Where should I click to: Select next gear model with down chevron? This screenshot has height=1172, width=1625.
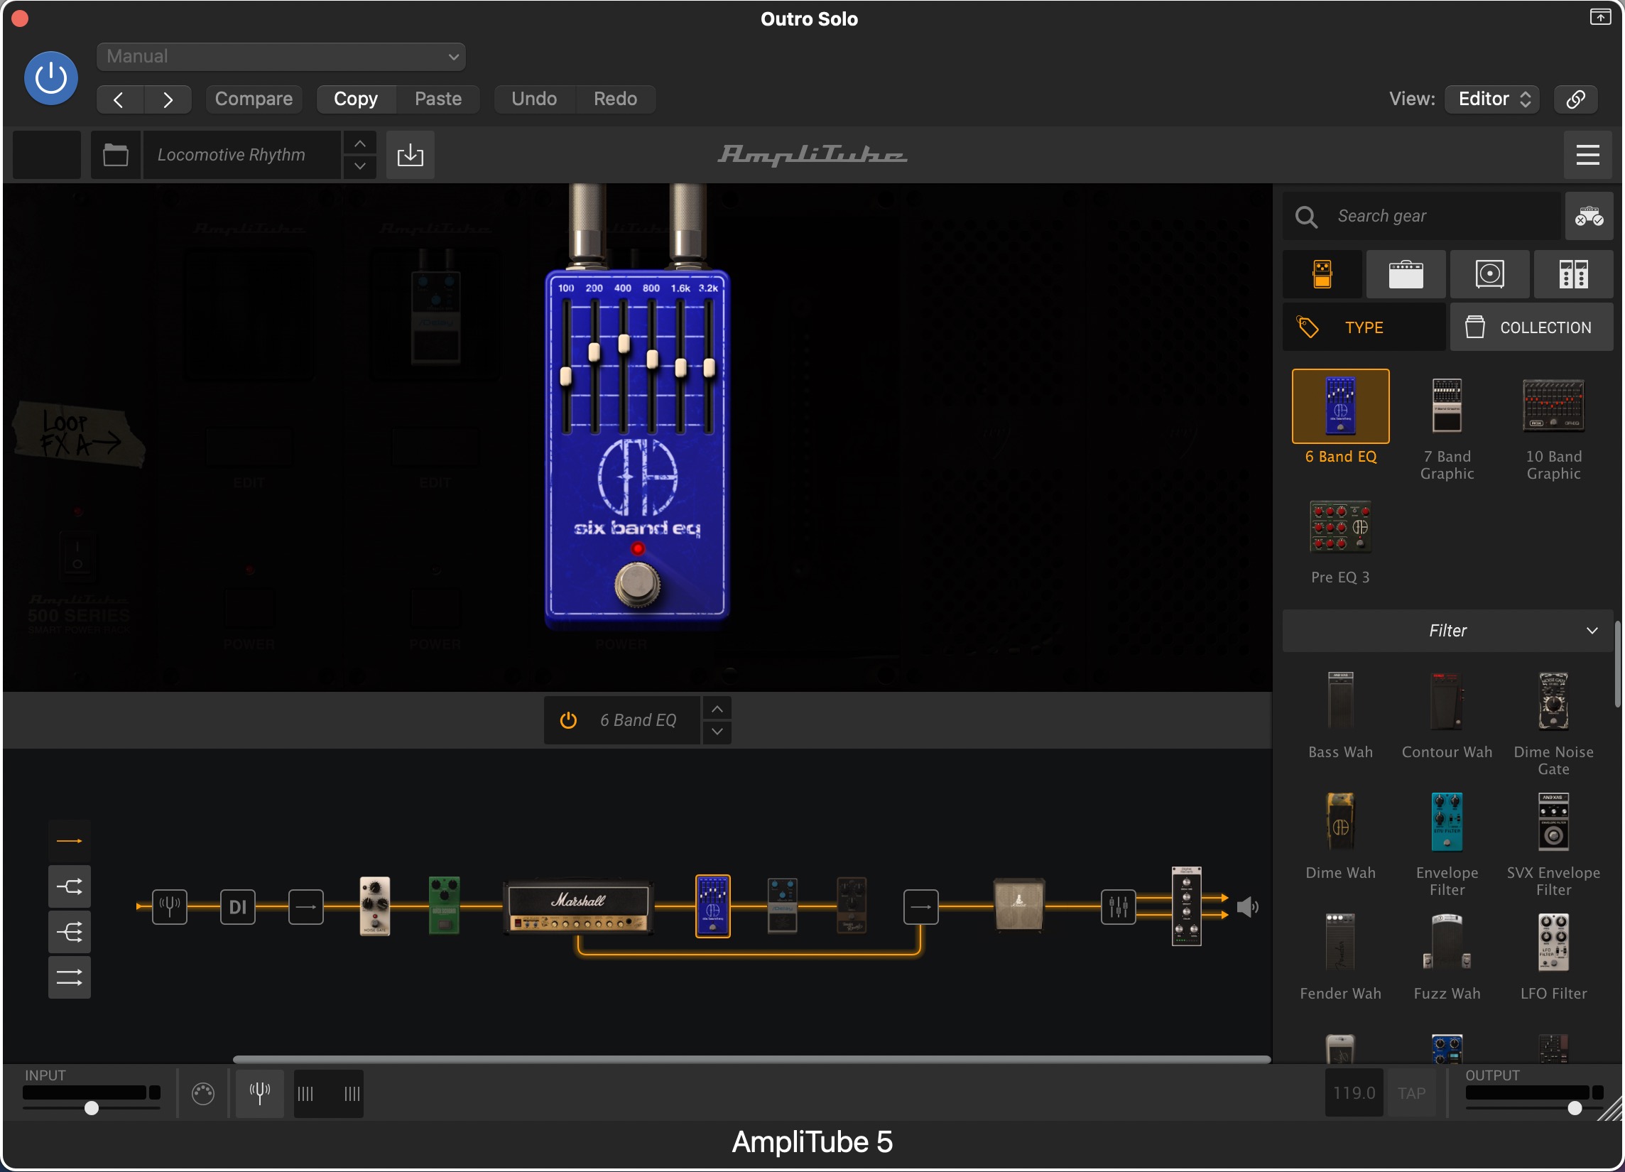[717, 732]
